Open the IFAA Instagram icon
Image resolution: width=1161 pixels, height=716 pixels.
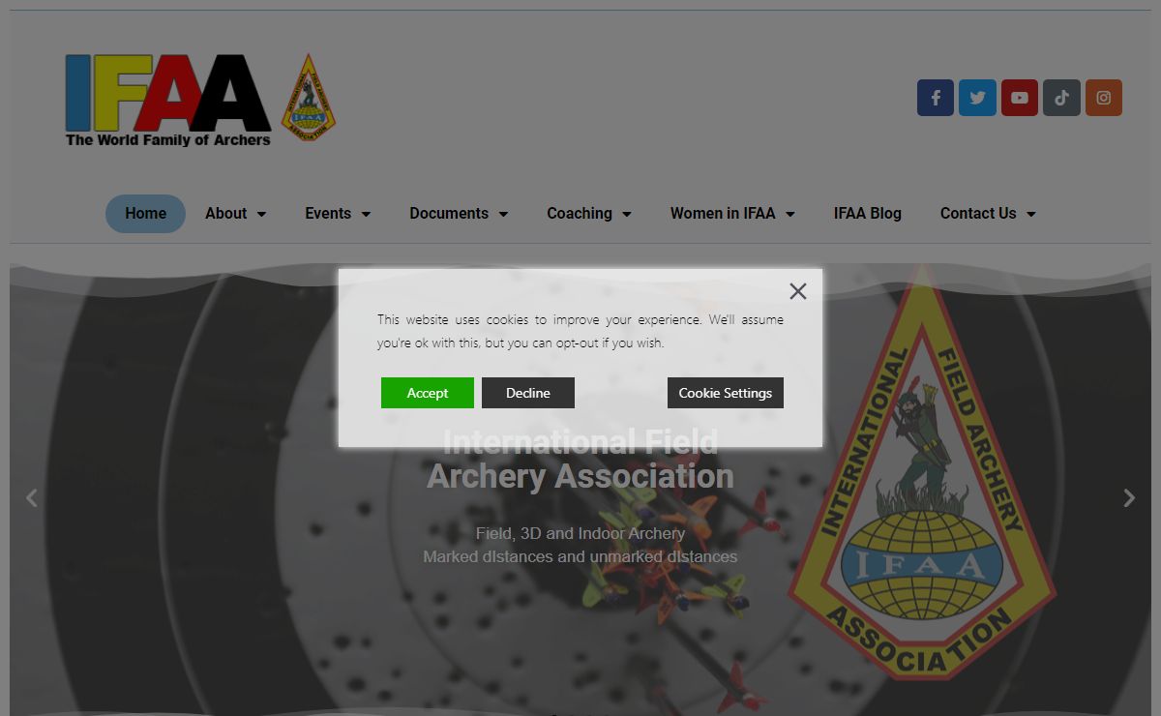pos(1104,98)
